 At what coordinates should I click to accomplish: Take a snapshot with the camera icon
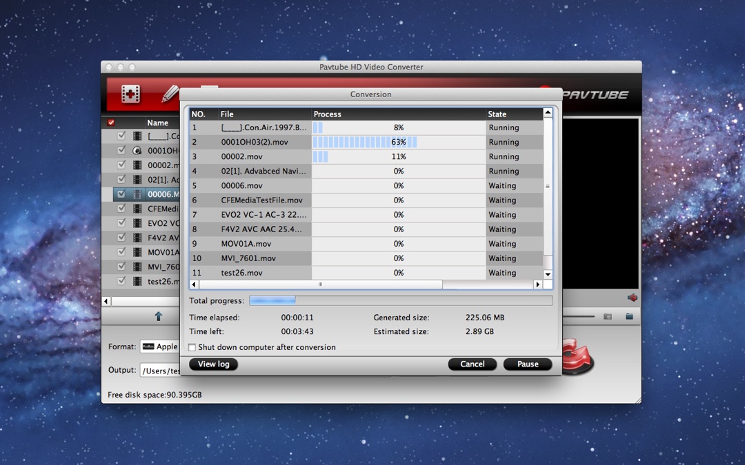pyautogui.click(x=608, y=316)
